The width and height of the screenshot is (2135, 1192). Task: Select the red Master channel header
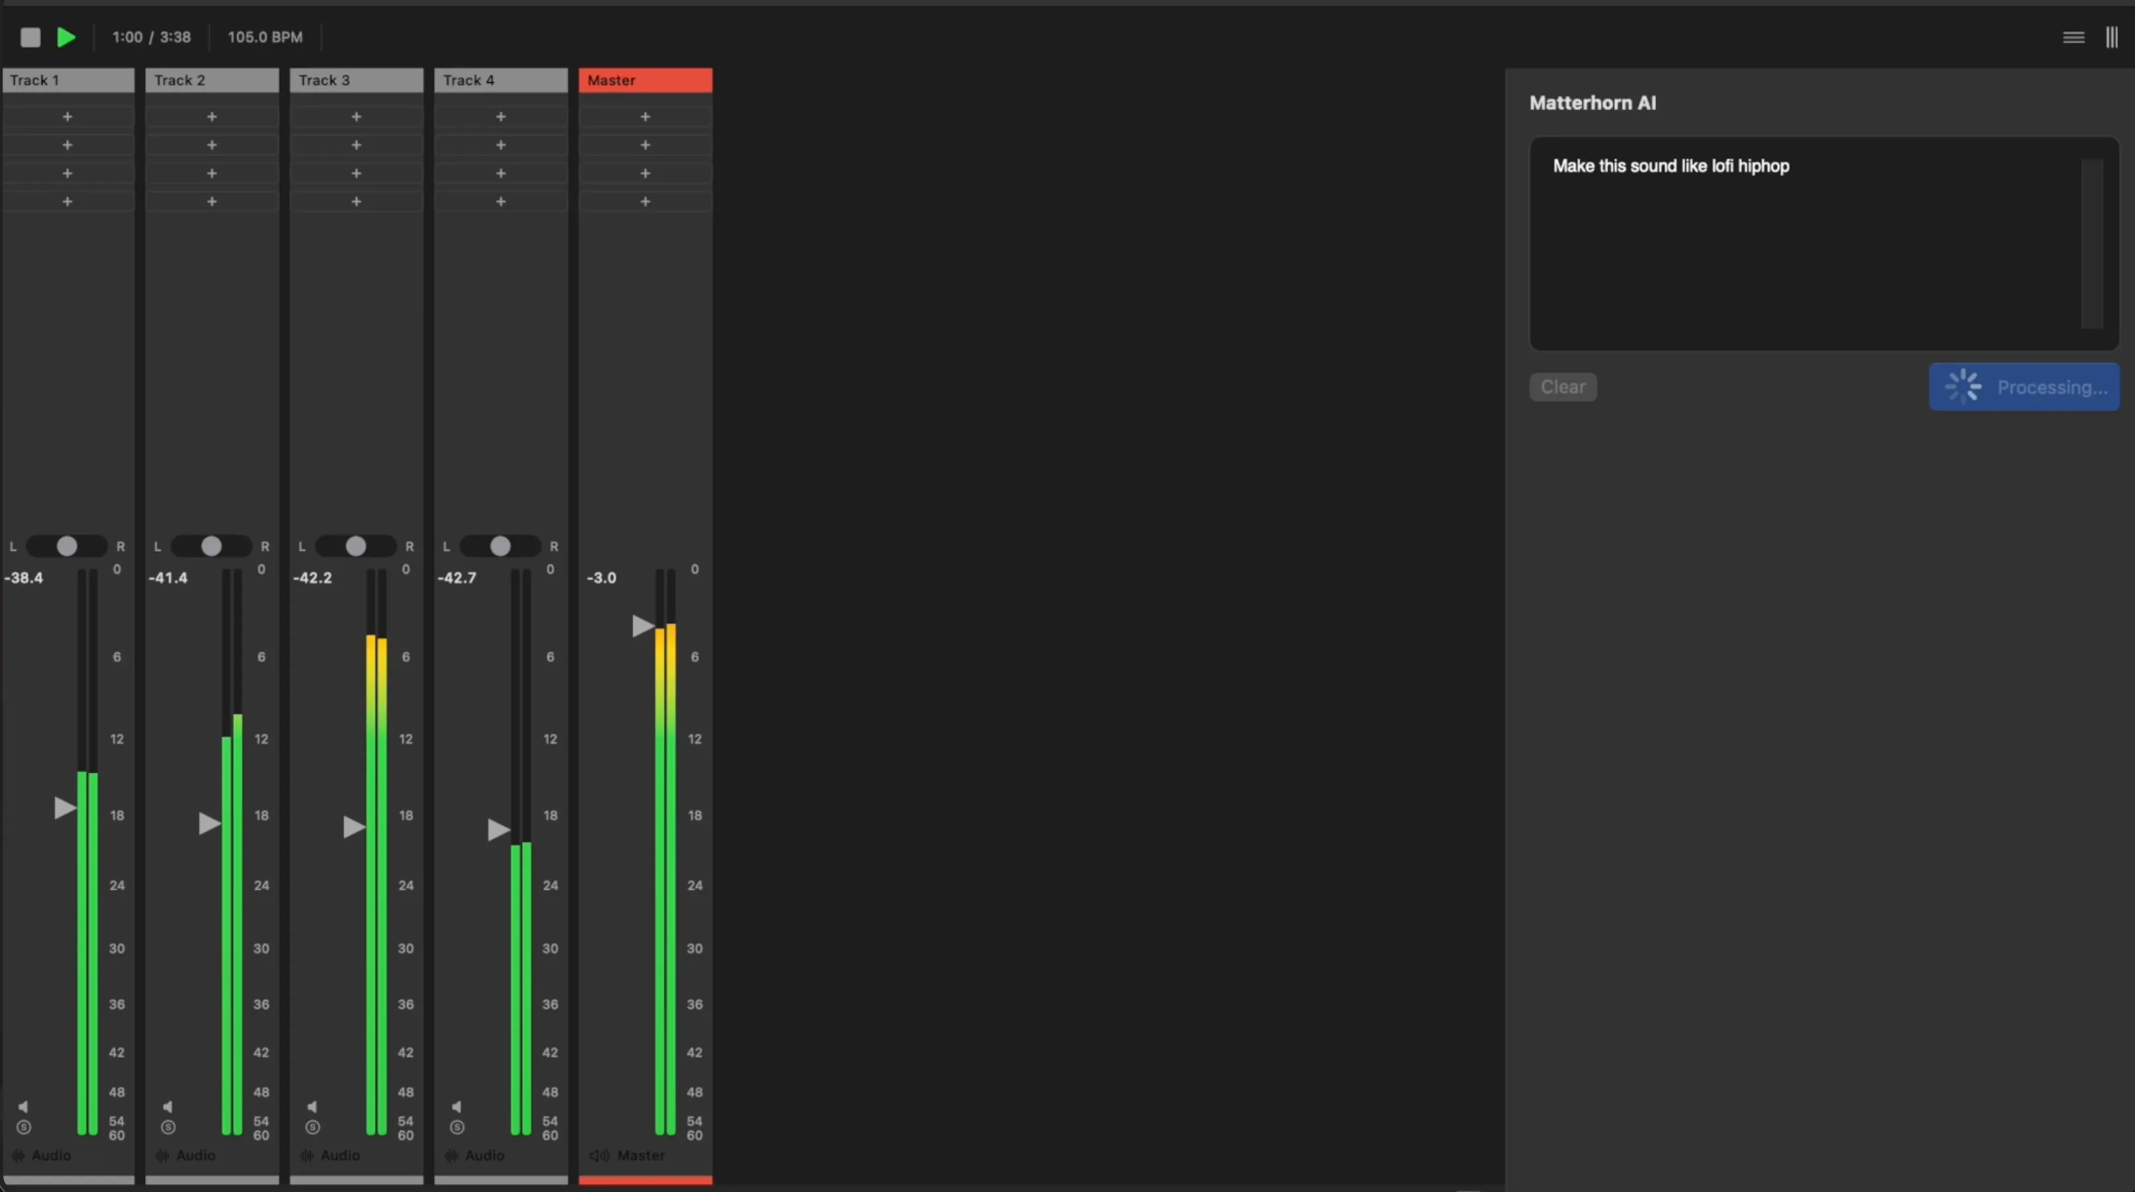point(645,80)
